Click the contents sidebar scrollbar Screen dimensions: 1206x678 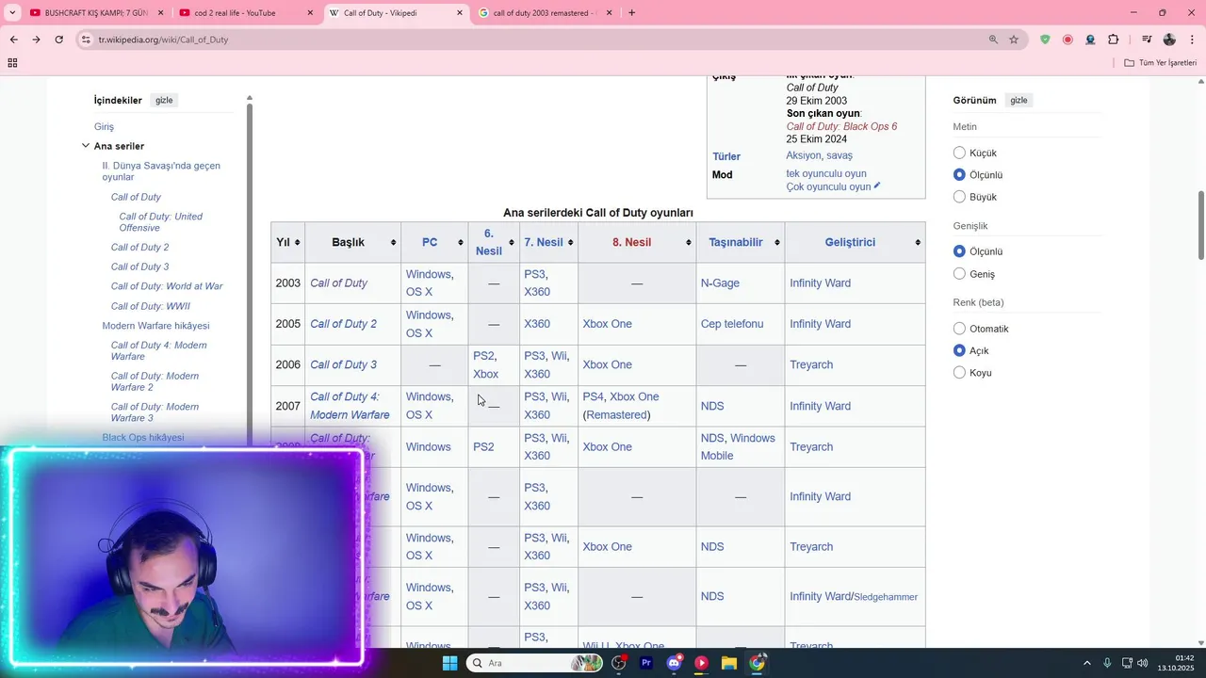click(250, 273)
